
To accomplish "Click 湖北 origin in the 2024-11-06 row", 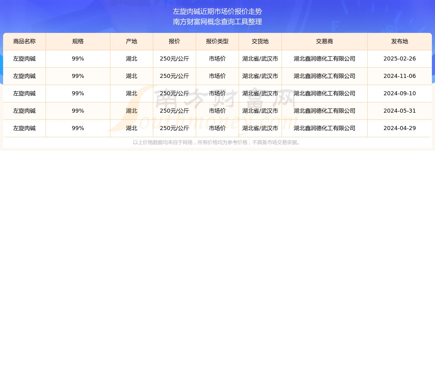I will pyautogui.click(x=132, y=76).
